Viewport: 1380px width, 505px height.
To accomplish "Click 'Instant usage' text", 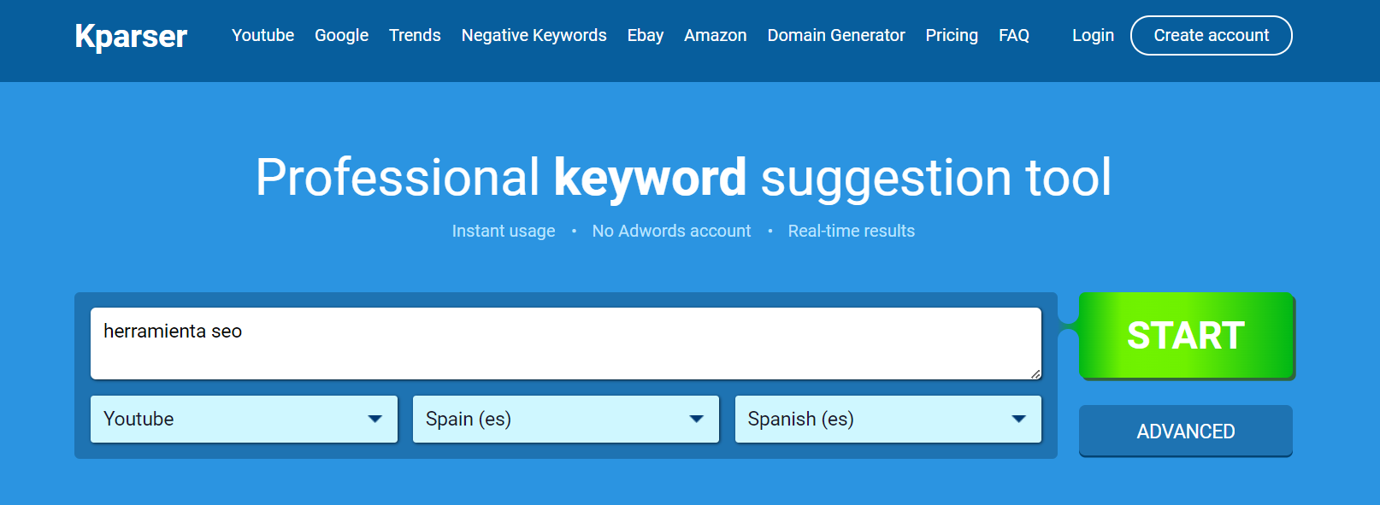I will [x=504, y=231].
